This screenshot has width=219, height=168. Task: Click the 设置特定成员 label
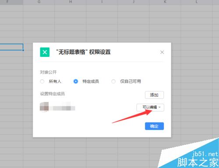[x=53, y=94]
